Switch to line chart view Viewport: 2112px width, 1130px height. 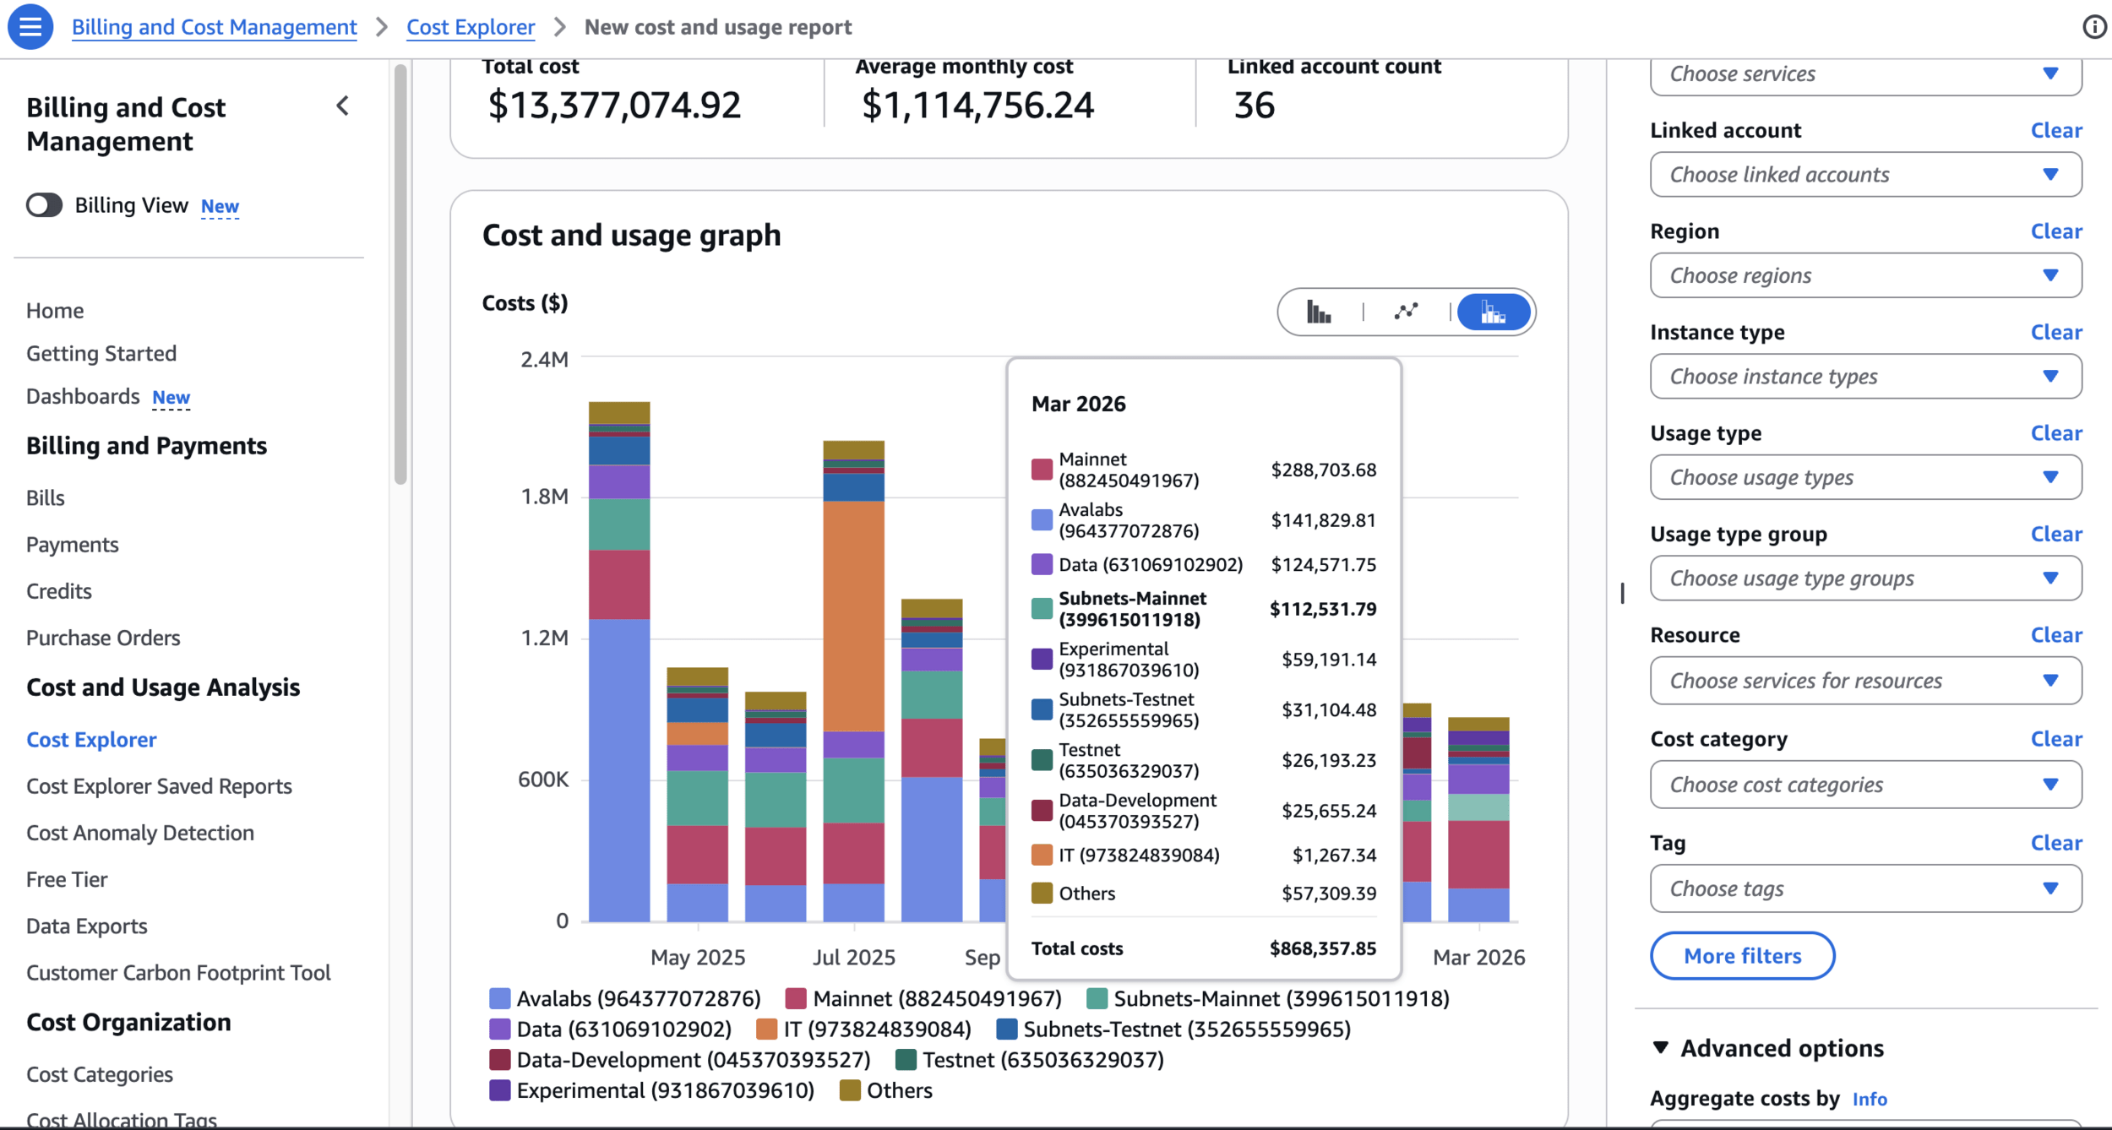[1406, 312]
